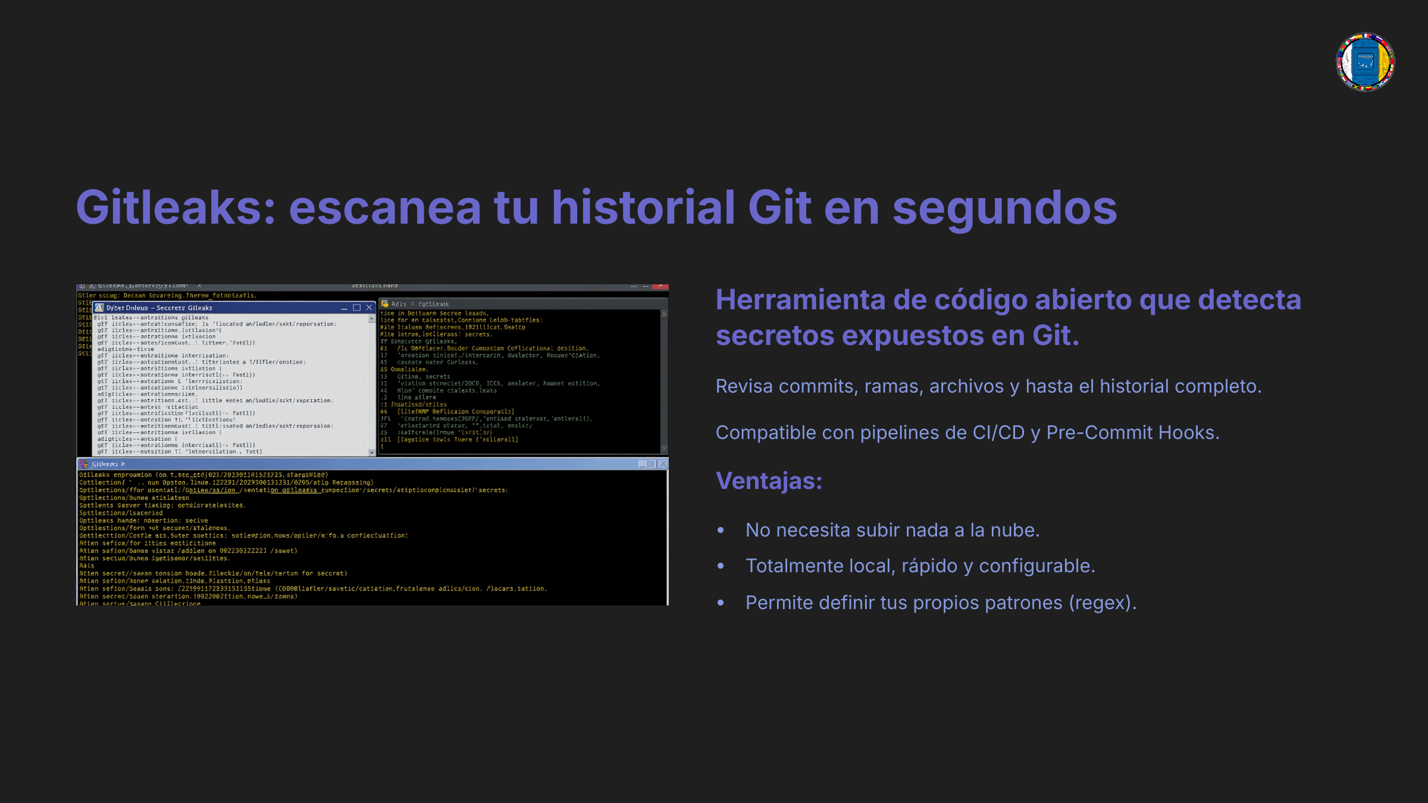
Task: Click scroll-up arrow in 'Secrets Gileaks' window
Action: click(372, 319)
